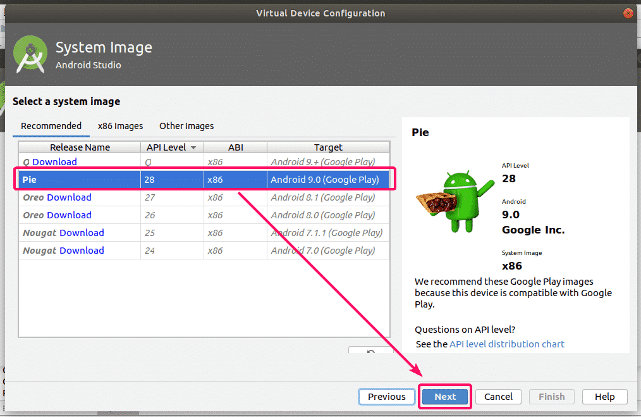The width and height of the screenshot is (641, 417).
Task: Click the Finish button
Action: (551, 397)
